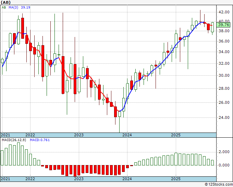The image size is (233, 187).
Task: Click the 24.00 price axis label
Action: click(224, 117)
